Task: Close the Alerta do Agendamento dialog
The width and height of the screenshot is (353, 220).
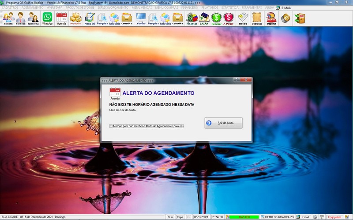Action: [246, 80]
